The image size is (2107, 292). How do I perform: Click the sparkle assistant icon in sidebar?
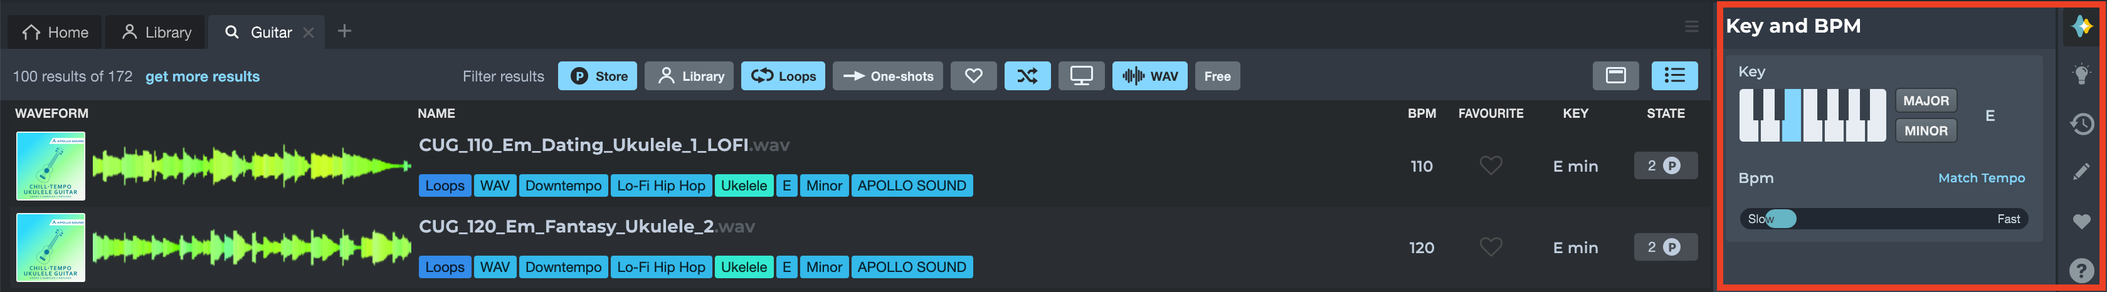2082,26
